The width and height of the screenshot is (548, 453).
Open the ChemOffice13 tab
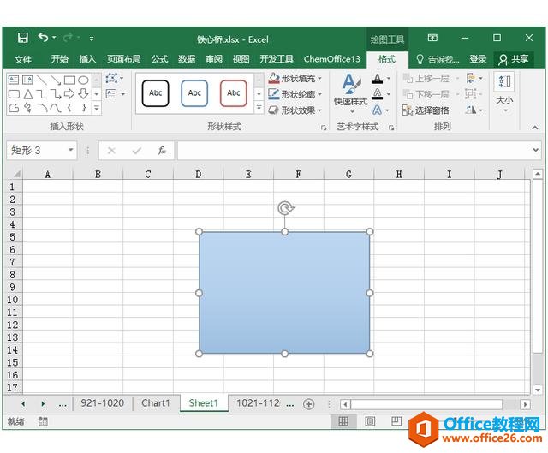click(331, 59)
